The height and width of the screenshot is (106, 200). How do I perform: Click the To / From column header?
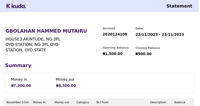point(102,102)
